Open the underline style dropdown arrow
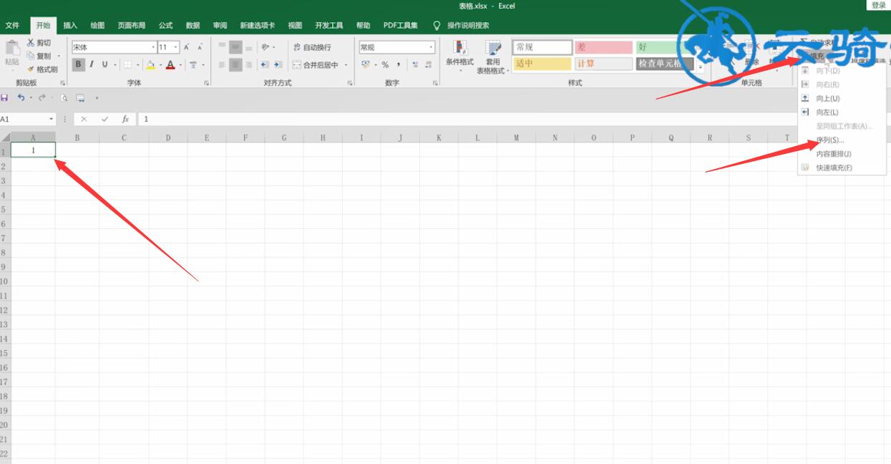 point(115,65)
